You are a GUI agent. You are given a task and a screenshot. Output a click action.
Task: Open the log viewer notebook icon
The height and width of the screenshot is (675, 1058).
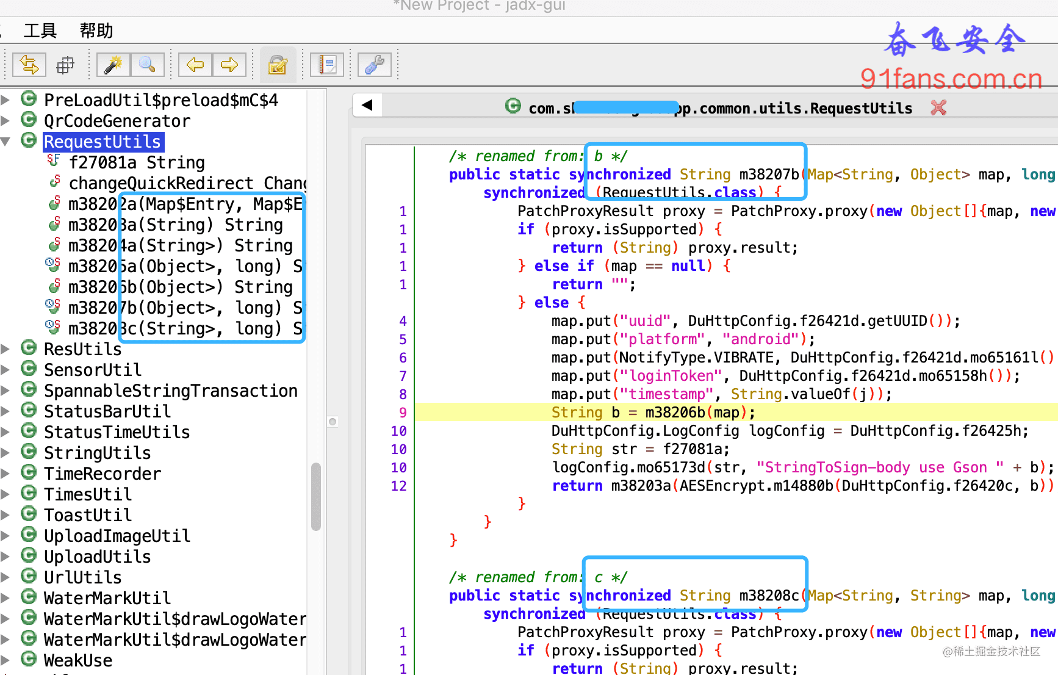point(327,64)
